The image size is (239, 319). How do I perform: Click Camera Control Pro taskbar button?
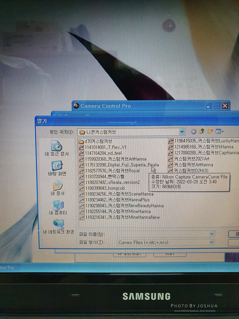(x=9, y=267)
